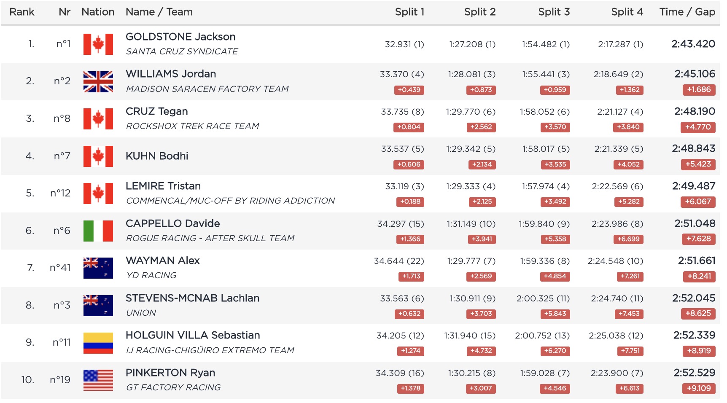Click Canadian flag beside Kuhn Bodhi
The image size is (727, 403).
point(98,156)
